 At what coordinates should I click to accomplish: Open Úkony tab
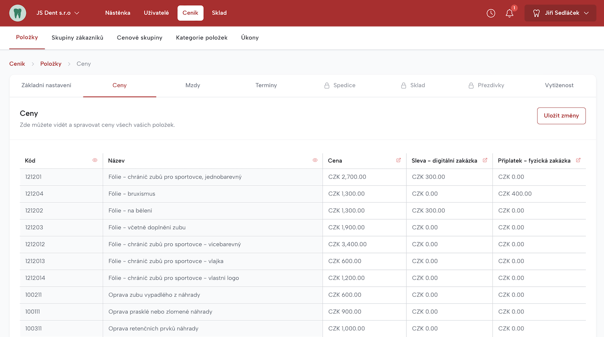click(x=250, y=38)
